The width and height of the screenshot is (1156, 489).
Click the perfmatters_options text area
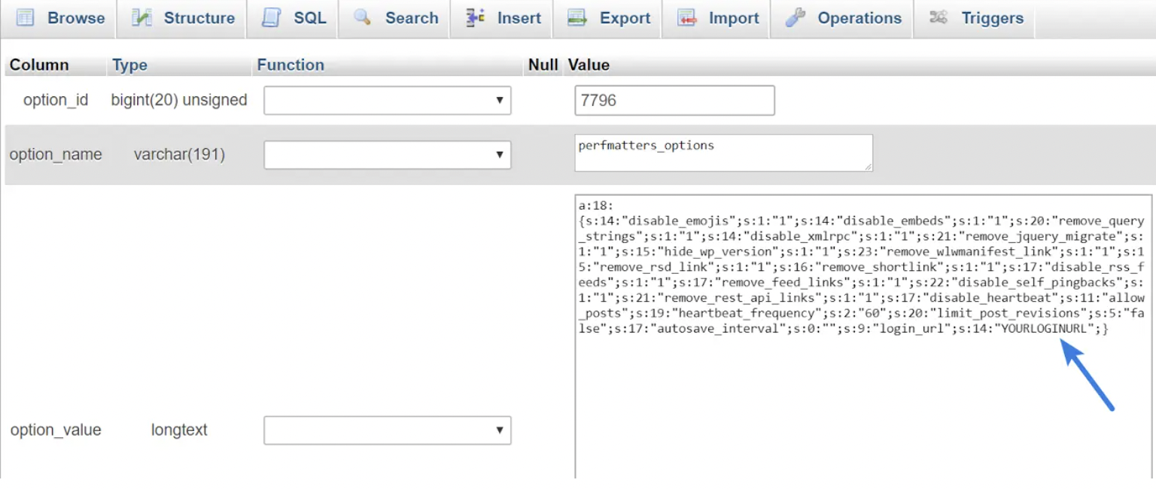pyautogui.click(x=723, y=153)
